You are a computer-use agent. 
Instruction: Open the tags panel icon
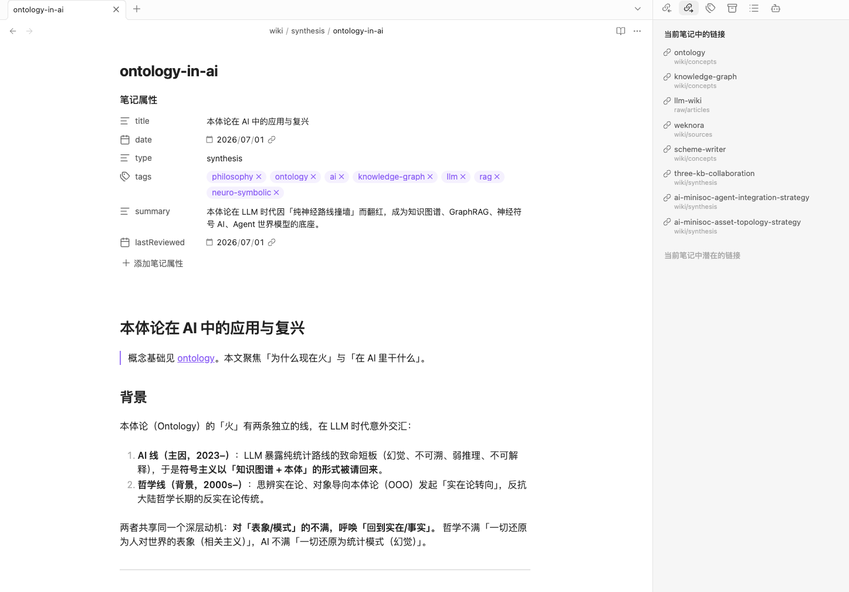[711, 8]
